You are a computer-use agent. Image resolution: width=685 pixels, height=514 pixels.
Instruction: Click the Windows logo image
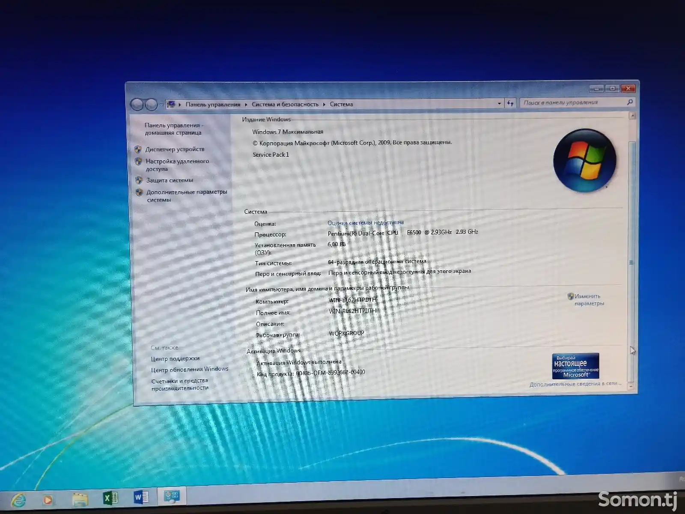click(x=584, y=160)
